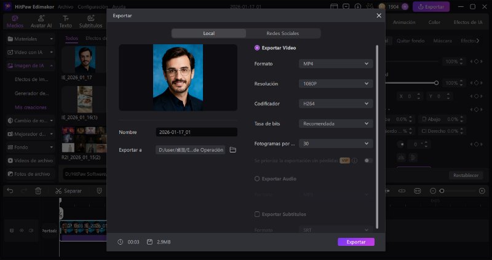492x260 pixels.
Task: Click the coin credits icon beside 1904
Action: (x=382, y=7)
